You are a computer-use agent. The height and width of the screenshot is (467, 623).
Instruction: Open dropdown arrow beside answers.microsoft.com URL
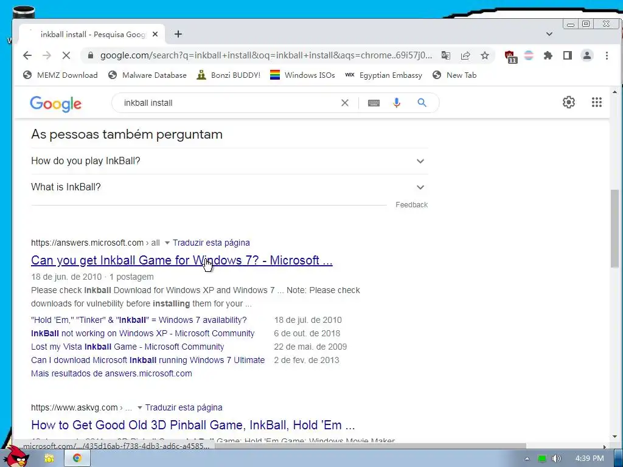(167, 243)
